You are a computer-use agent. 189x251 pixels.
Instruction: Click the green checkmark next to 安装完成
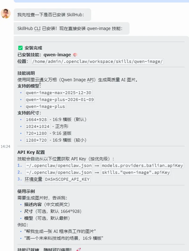coord(20,48)
